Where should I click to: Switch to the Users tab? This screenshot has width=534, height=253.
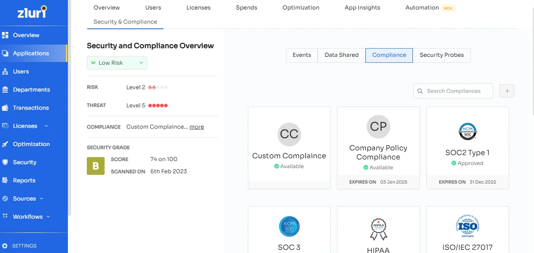153,7
